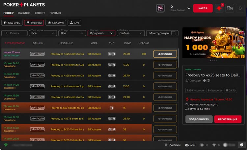The image size is (247, 150).
Task: Click prize value 15 in Freeroll row
Action: click(x=124, y=108)
